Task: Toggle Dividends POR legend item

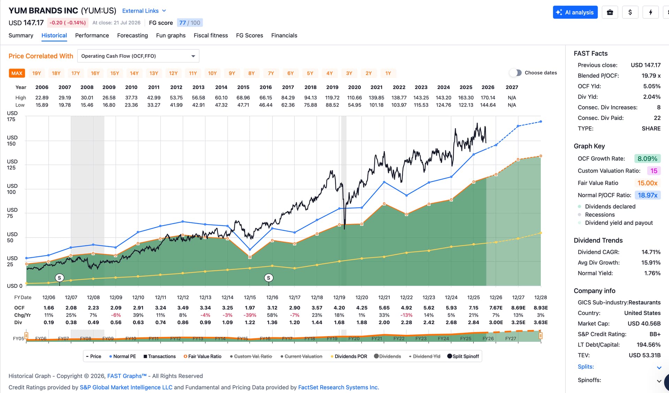Action: coord(349,356)
